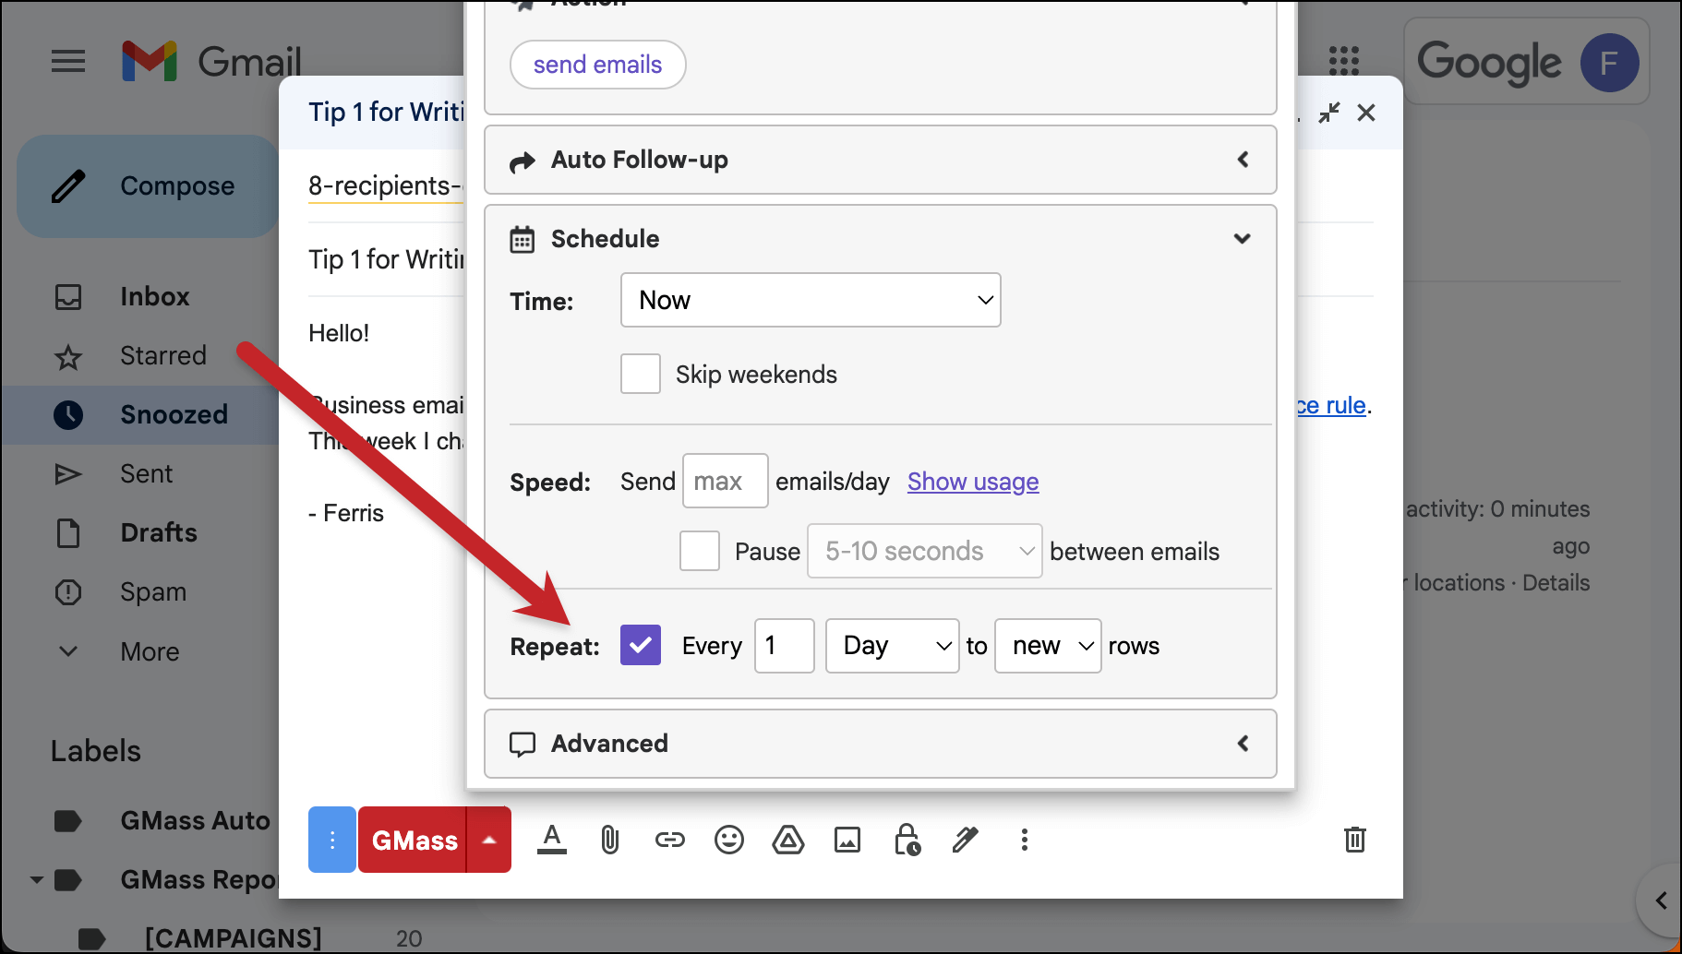Click the Snoozed clock icon

click(68, 415)
